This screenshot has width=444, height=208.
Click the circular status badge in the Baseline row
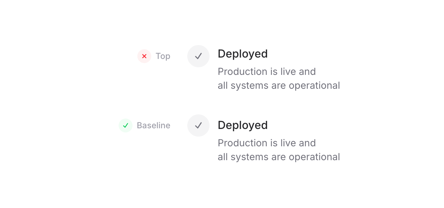tap(126, 125)
